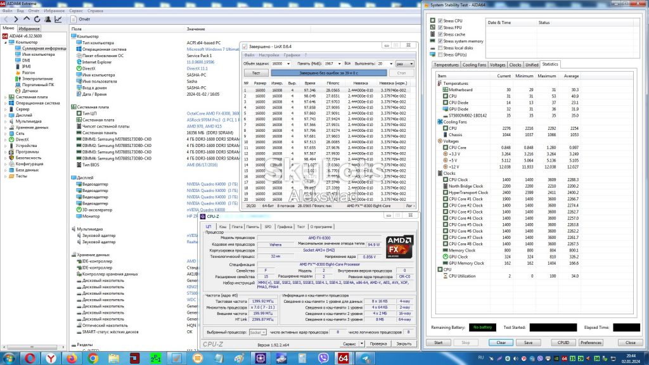
Task: Uncheck Stress FPU checkbox
Action: coord(440,28)
